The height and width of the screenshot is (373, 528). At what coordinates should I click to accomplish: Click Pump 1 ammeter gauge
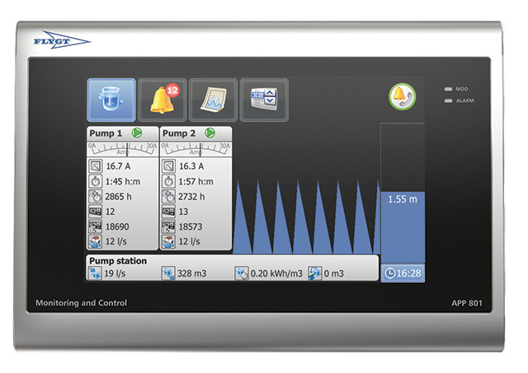coord(122,149)
